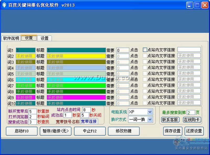Click the 启动F10 button
This screenshot has width=210, height=155.
22,131
